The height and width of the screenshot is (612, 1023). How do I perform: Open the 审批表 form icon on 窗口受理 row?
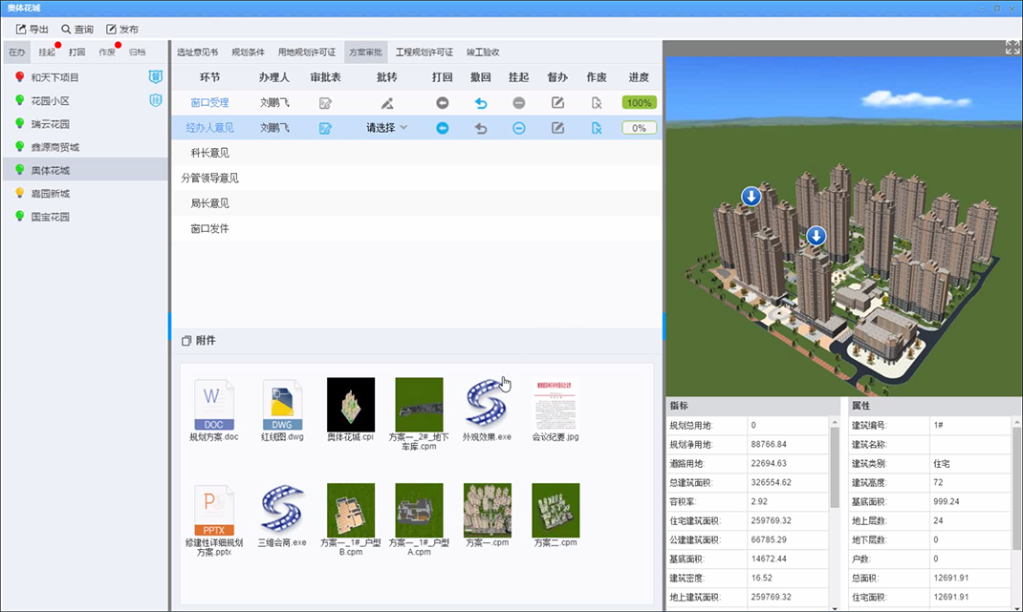coord(326,102)
